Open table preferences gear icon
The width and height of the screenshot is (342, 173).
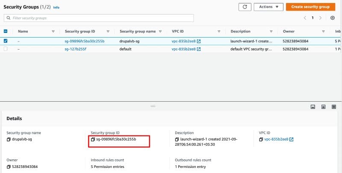333,18
